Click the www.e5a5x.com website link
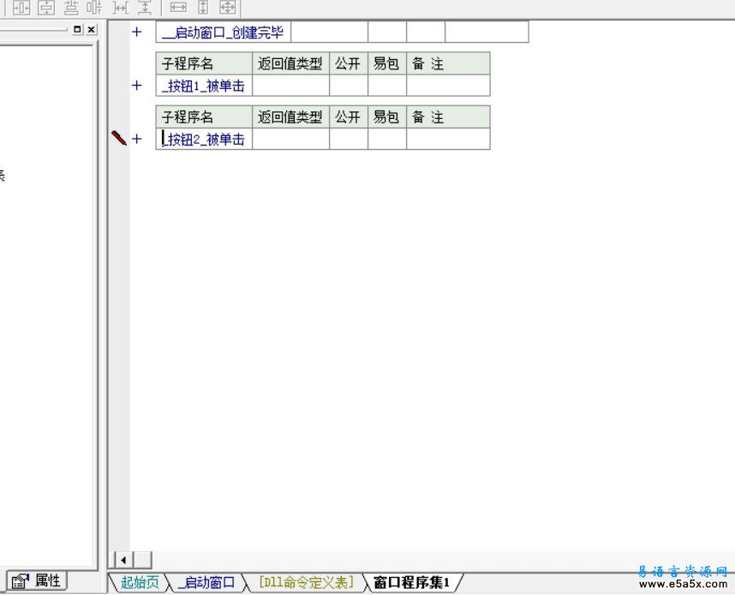Image resolution: width=735 pixels, height=595 pixels. pos(683,585)
